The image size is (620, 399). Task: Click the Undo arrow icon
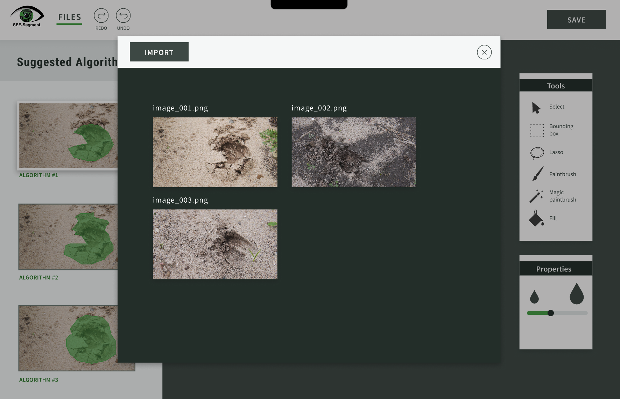pos(123,16)
